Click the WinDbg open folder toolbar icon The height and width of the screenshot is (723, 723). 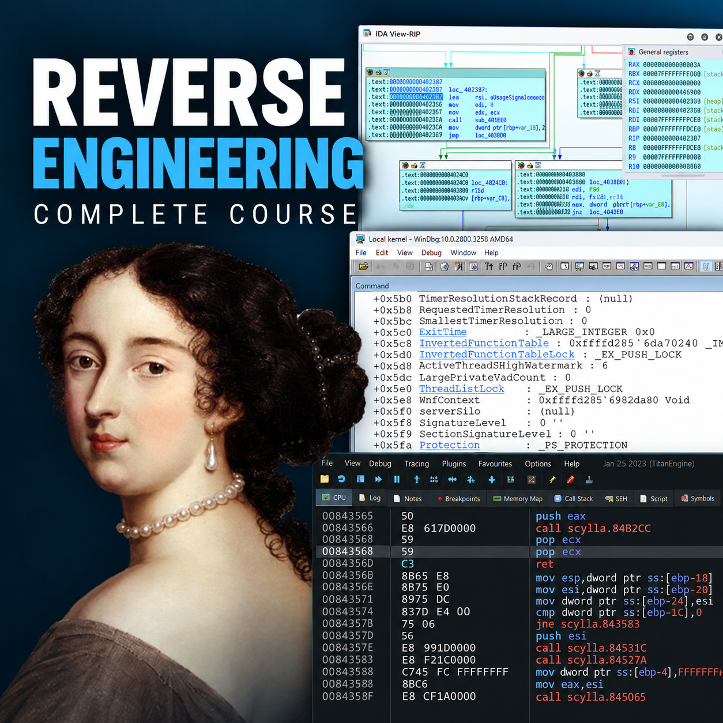(363, 266)
